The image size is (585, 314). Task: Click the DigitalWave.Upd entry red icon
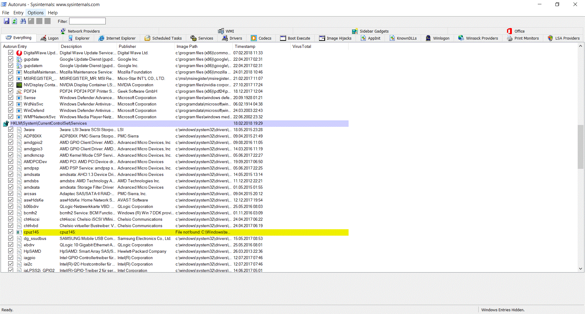click(19, 53)
